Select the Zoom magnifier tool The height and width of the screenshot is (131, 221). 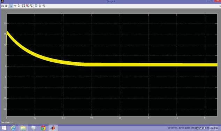point(11,6)
